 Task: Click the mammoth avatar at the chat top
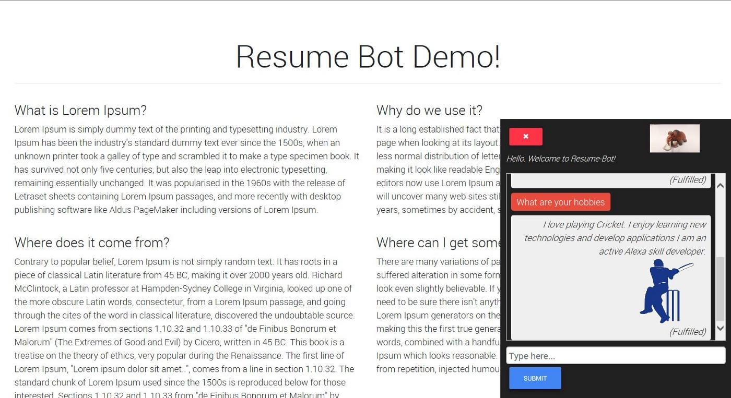coord(675,138)
